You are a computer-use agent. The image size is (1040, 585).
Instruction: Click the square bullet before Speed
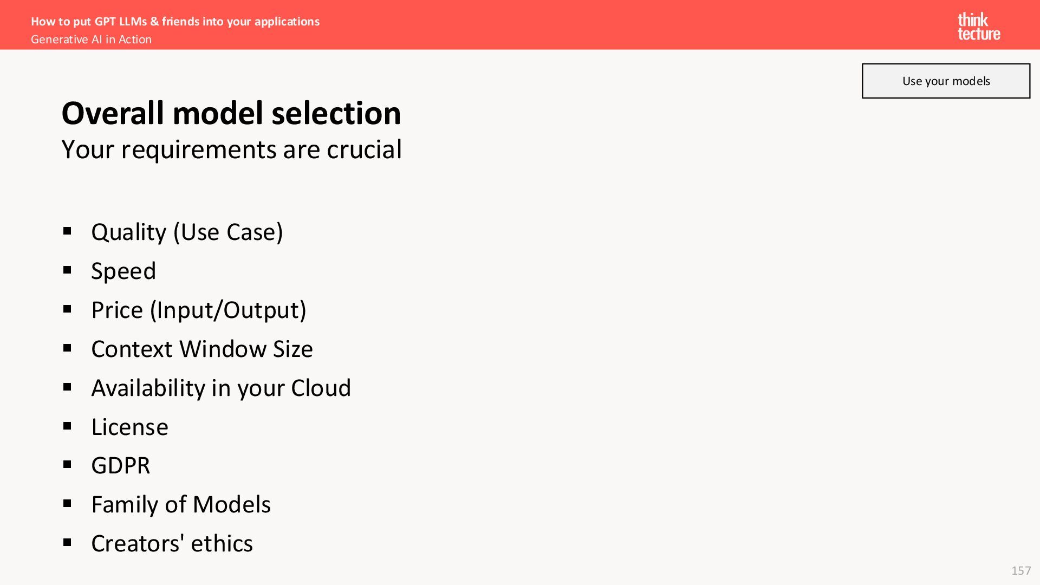[x=67, y=270]
